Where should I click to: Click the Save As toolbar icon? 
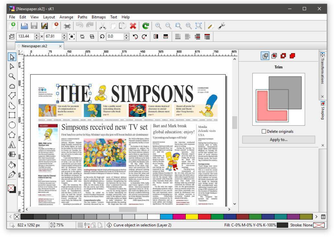(x=44, y=26)
